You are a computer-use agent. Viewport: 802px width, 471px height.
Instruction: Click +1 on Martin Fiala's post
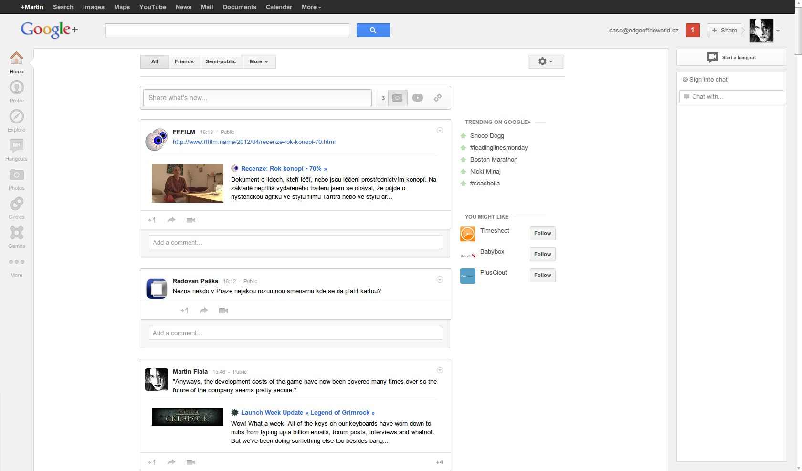click(152, 462)
